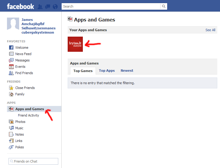Viewport: 220px width, 168px height.
Task: Click the FRIENDS section header
Action: (x=14, y=81)
